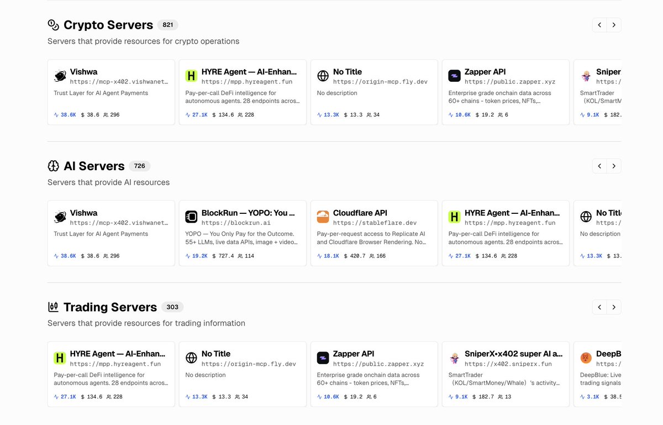
Task: Click the DeepBlue icon under Trading Servers
Action: (x=586, y=358)
